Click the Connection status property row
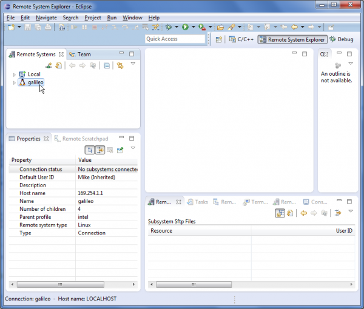Screen dimensions: 364x309 73,169
